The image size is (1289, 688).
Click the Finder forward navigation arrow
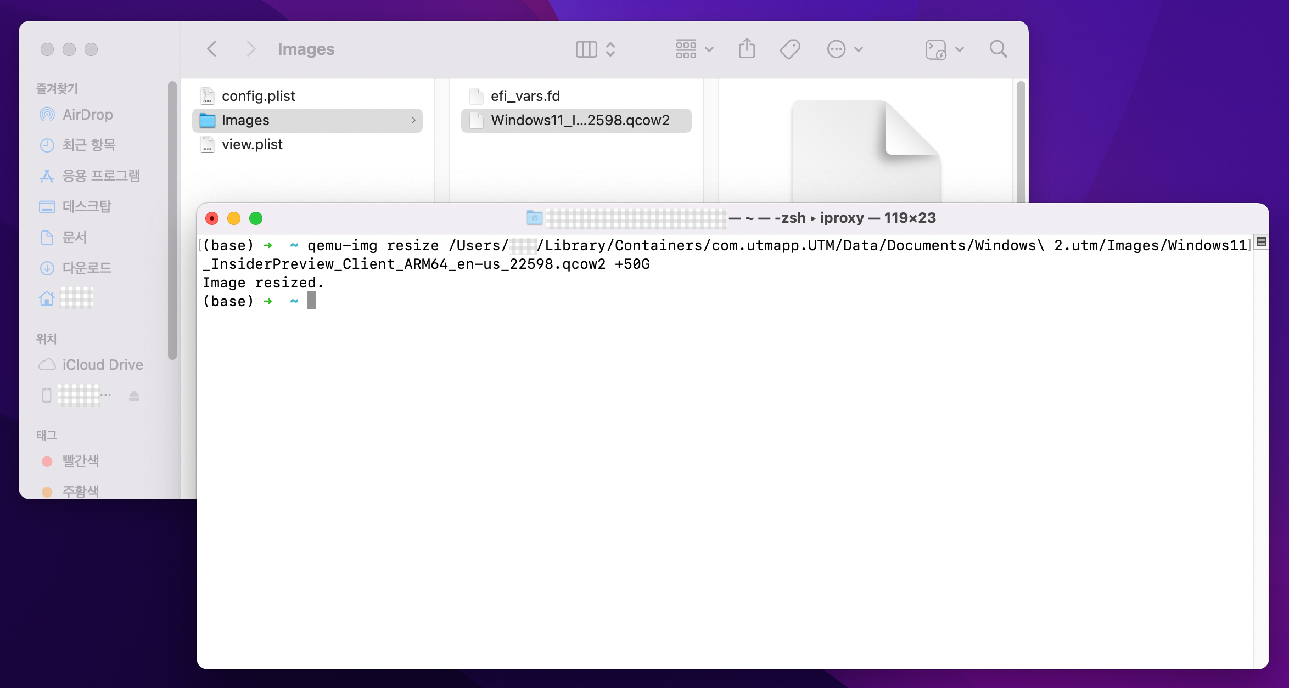[251, 49]
